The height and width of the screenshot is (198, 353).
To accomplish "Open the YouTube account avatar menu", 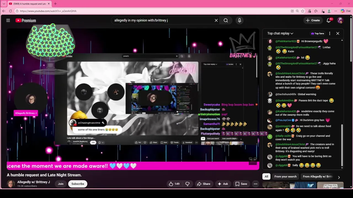I will [340, 20].
